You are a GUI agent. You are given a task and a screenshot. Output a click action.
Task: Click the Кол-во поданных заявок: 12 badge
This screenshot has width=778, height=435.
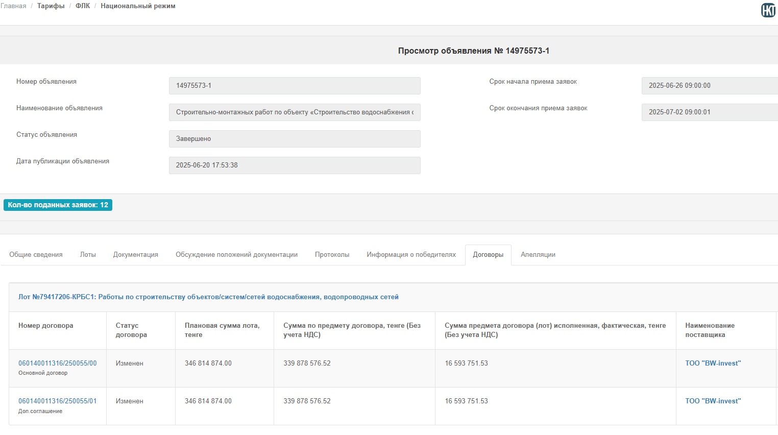[x=58, y=205]
